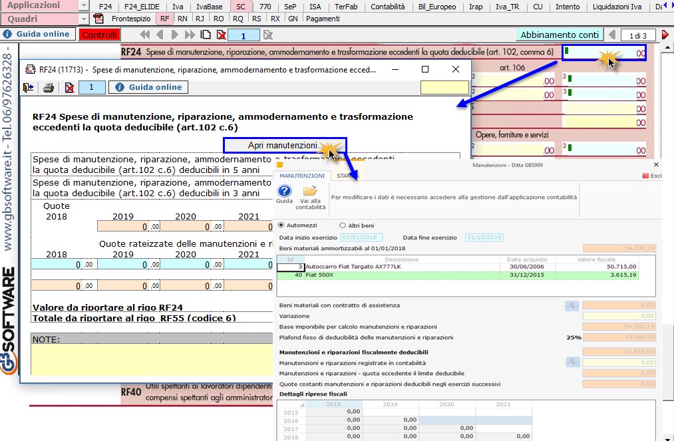The image size is (674, 441).
Task: Click exit door icon in RF24 window
Action: [29, 88]
